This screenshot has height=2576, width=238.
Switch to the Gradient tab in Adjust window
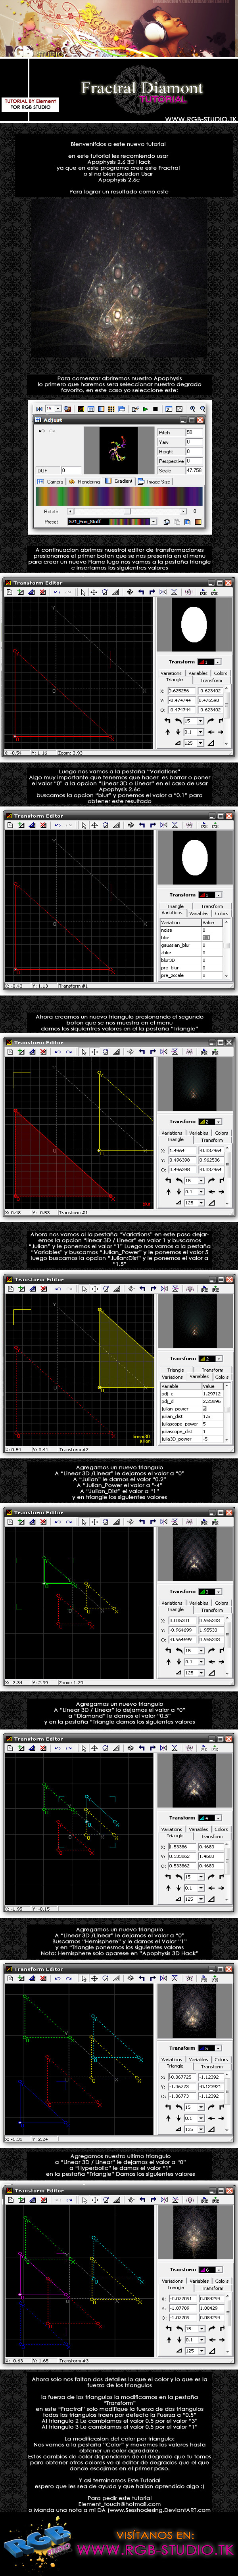119,481
